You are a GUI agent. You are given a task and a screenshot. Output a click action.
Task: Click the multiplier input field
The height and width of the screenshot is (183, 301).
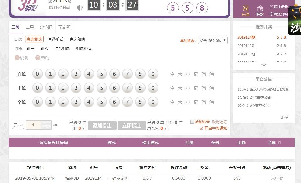[x=33, y=125]
